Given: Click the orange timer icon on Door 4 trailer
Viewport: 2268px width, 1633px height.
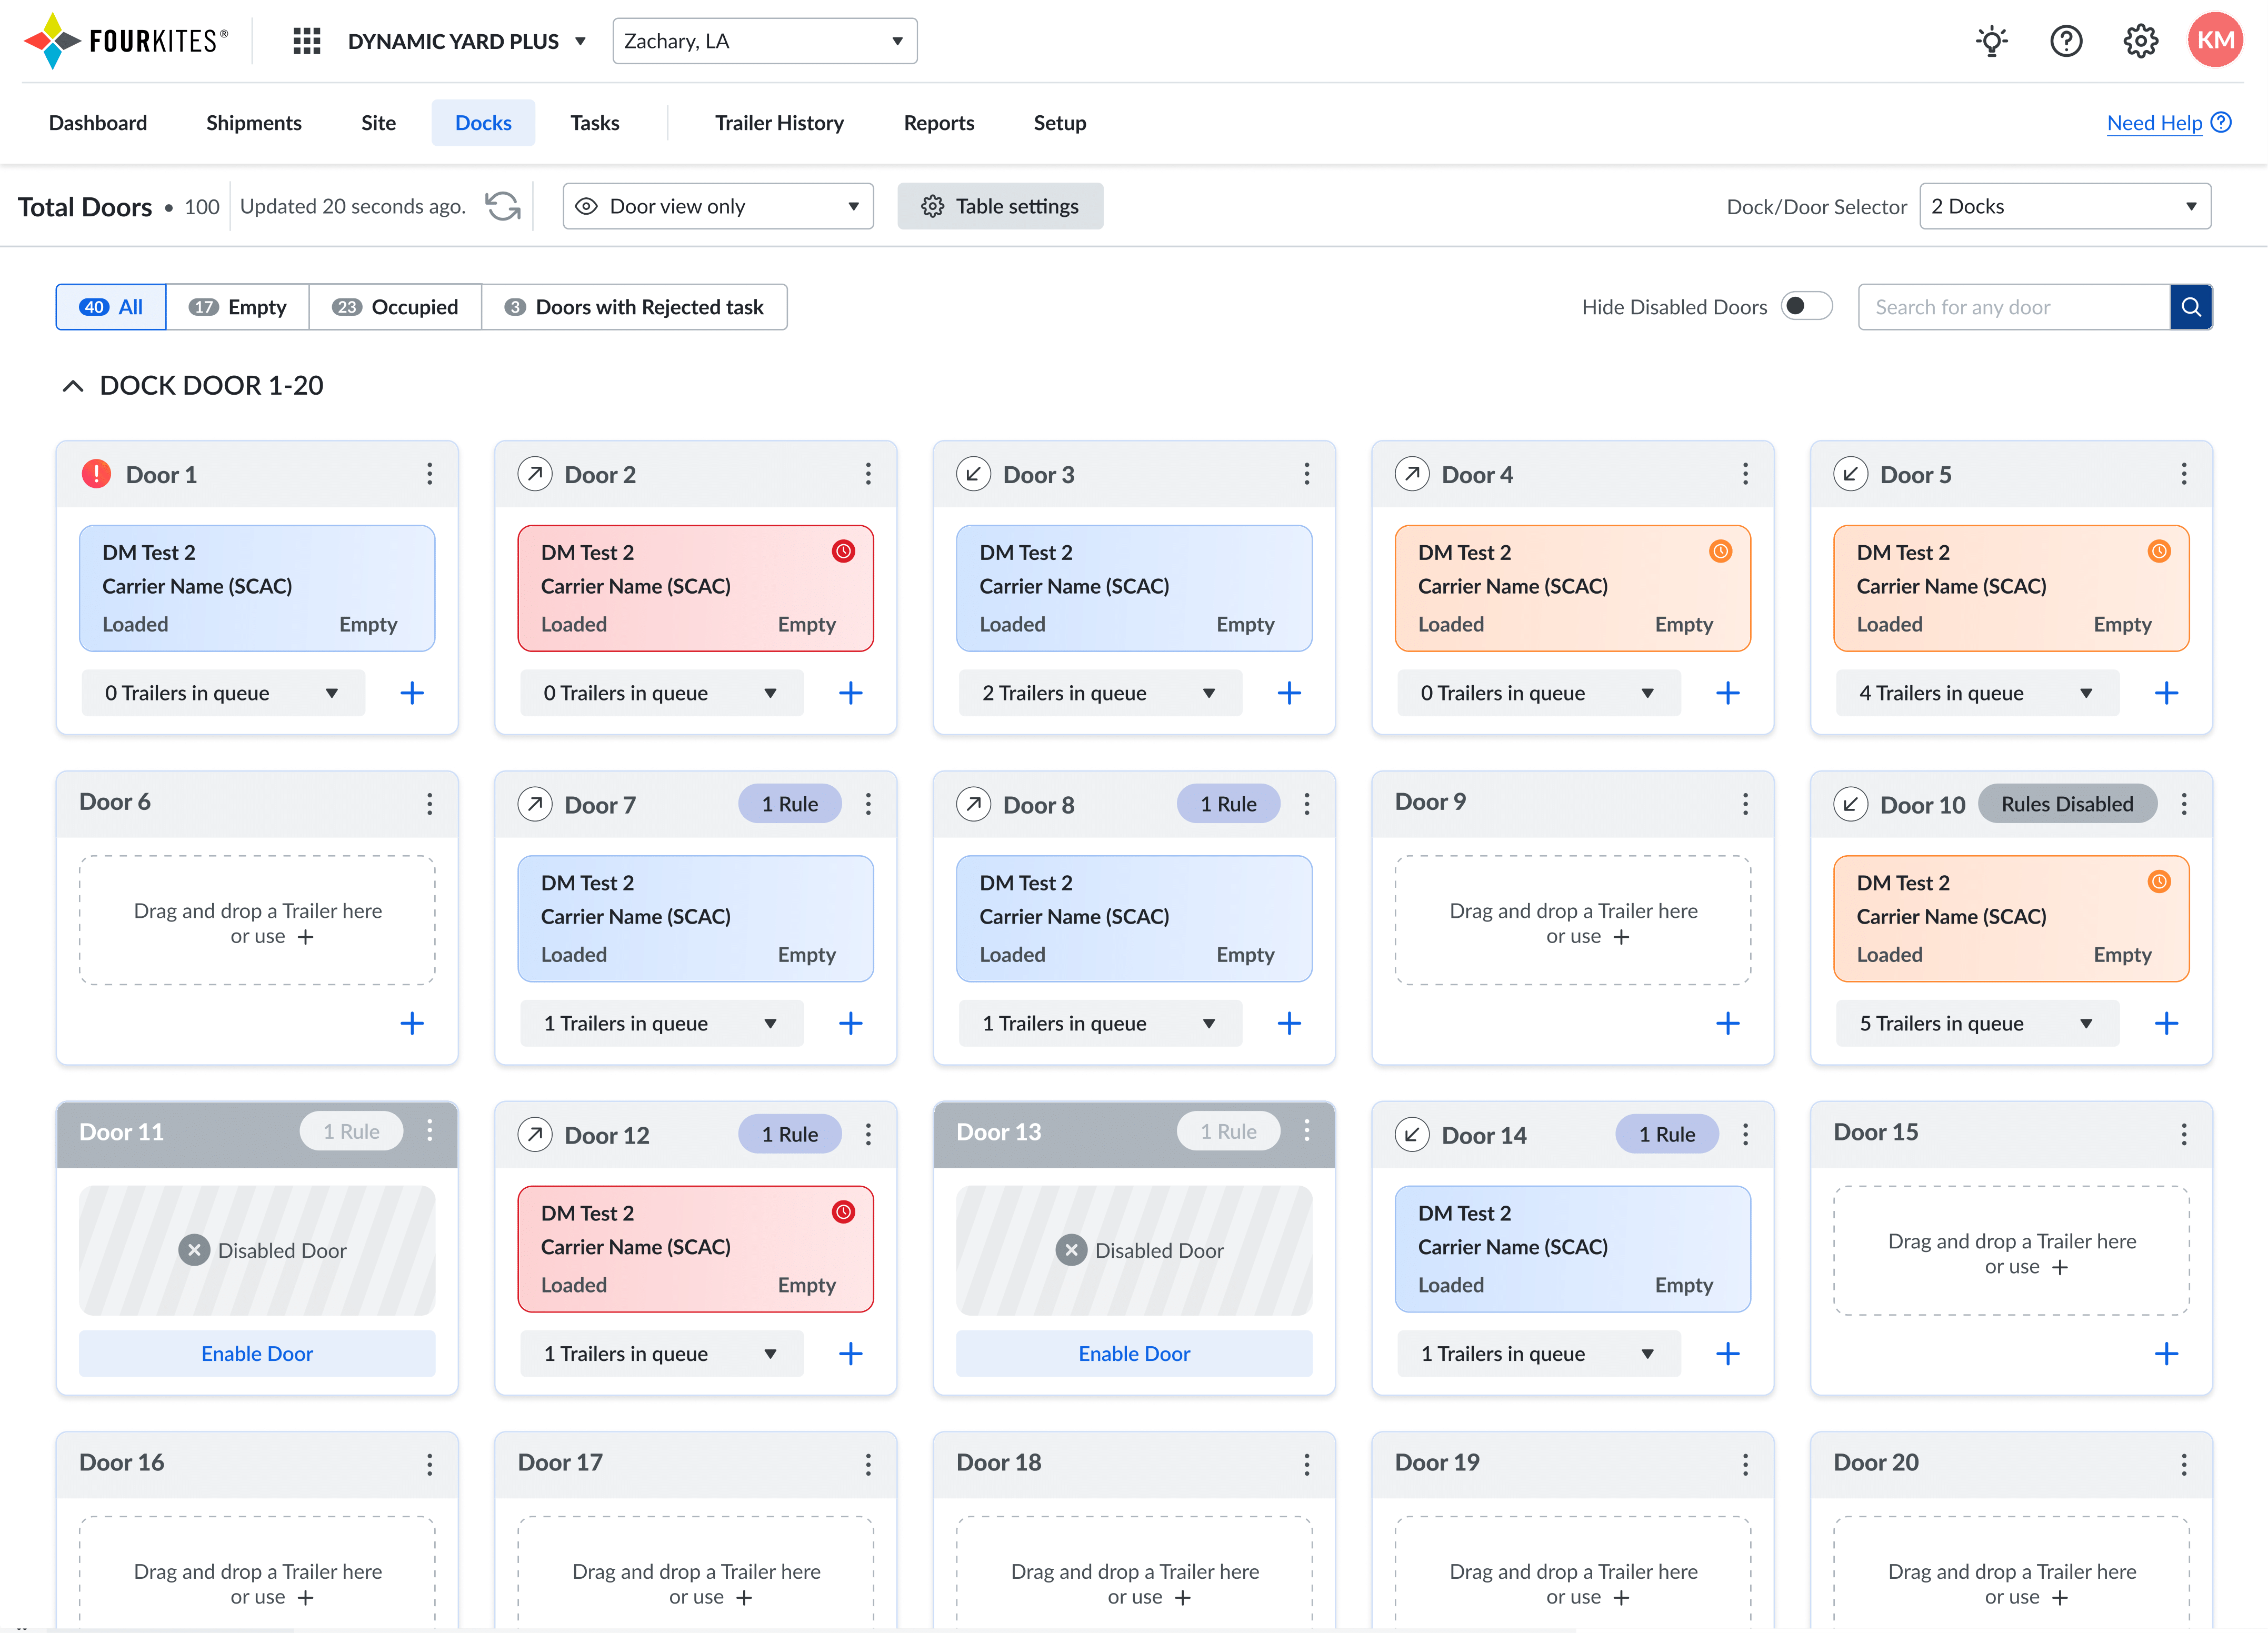Looking at the screenshot, I should (1721, 551).
